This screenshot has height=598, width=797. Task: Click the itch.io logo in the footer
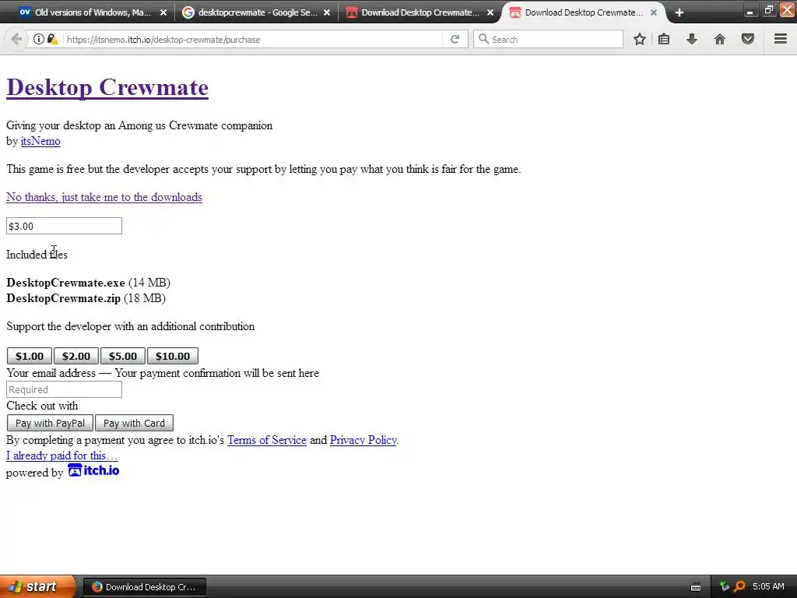pos(93,470)
